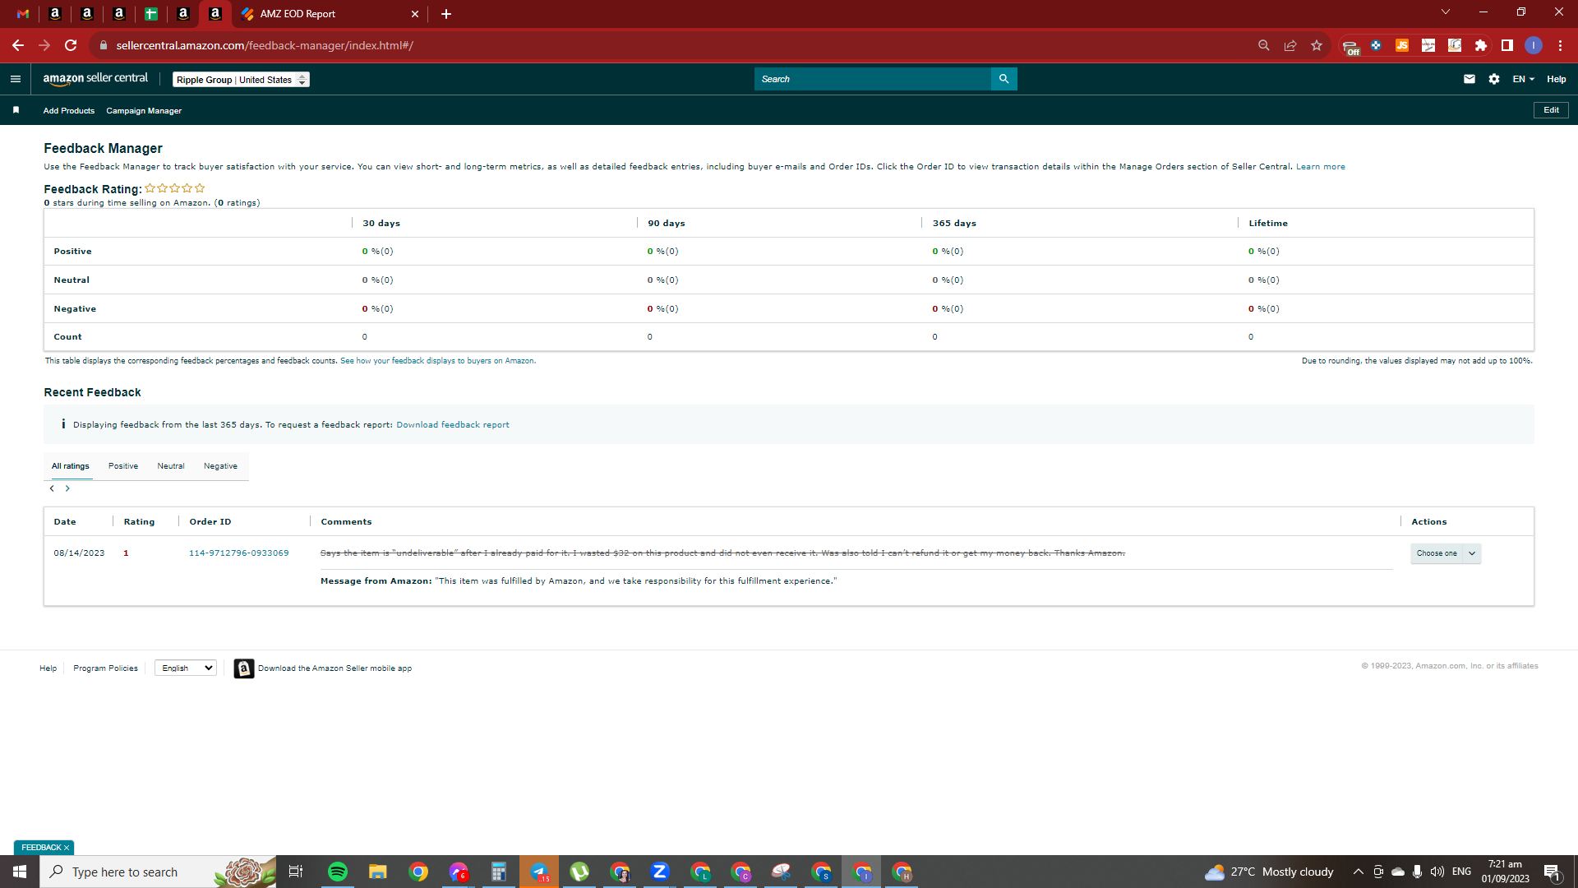
Task: Click Download feedback report link
Action: click(x=453, y=425)
